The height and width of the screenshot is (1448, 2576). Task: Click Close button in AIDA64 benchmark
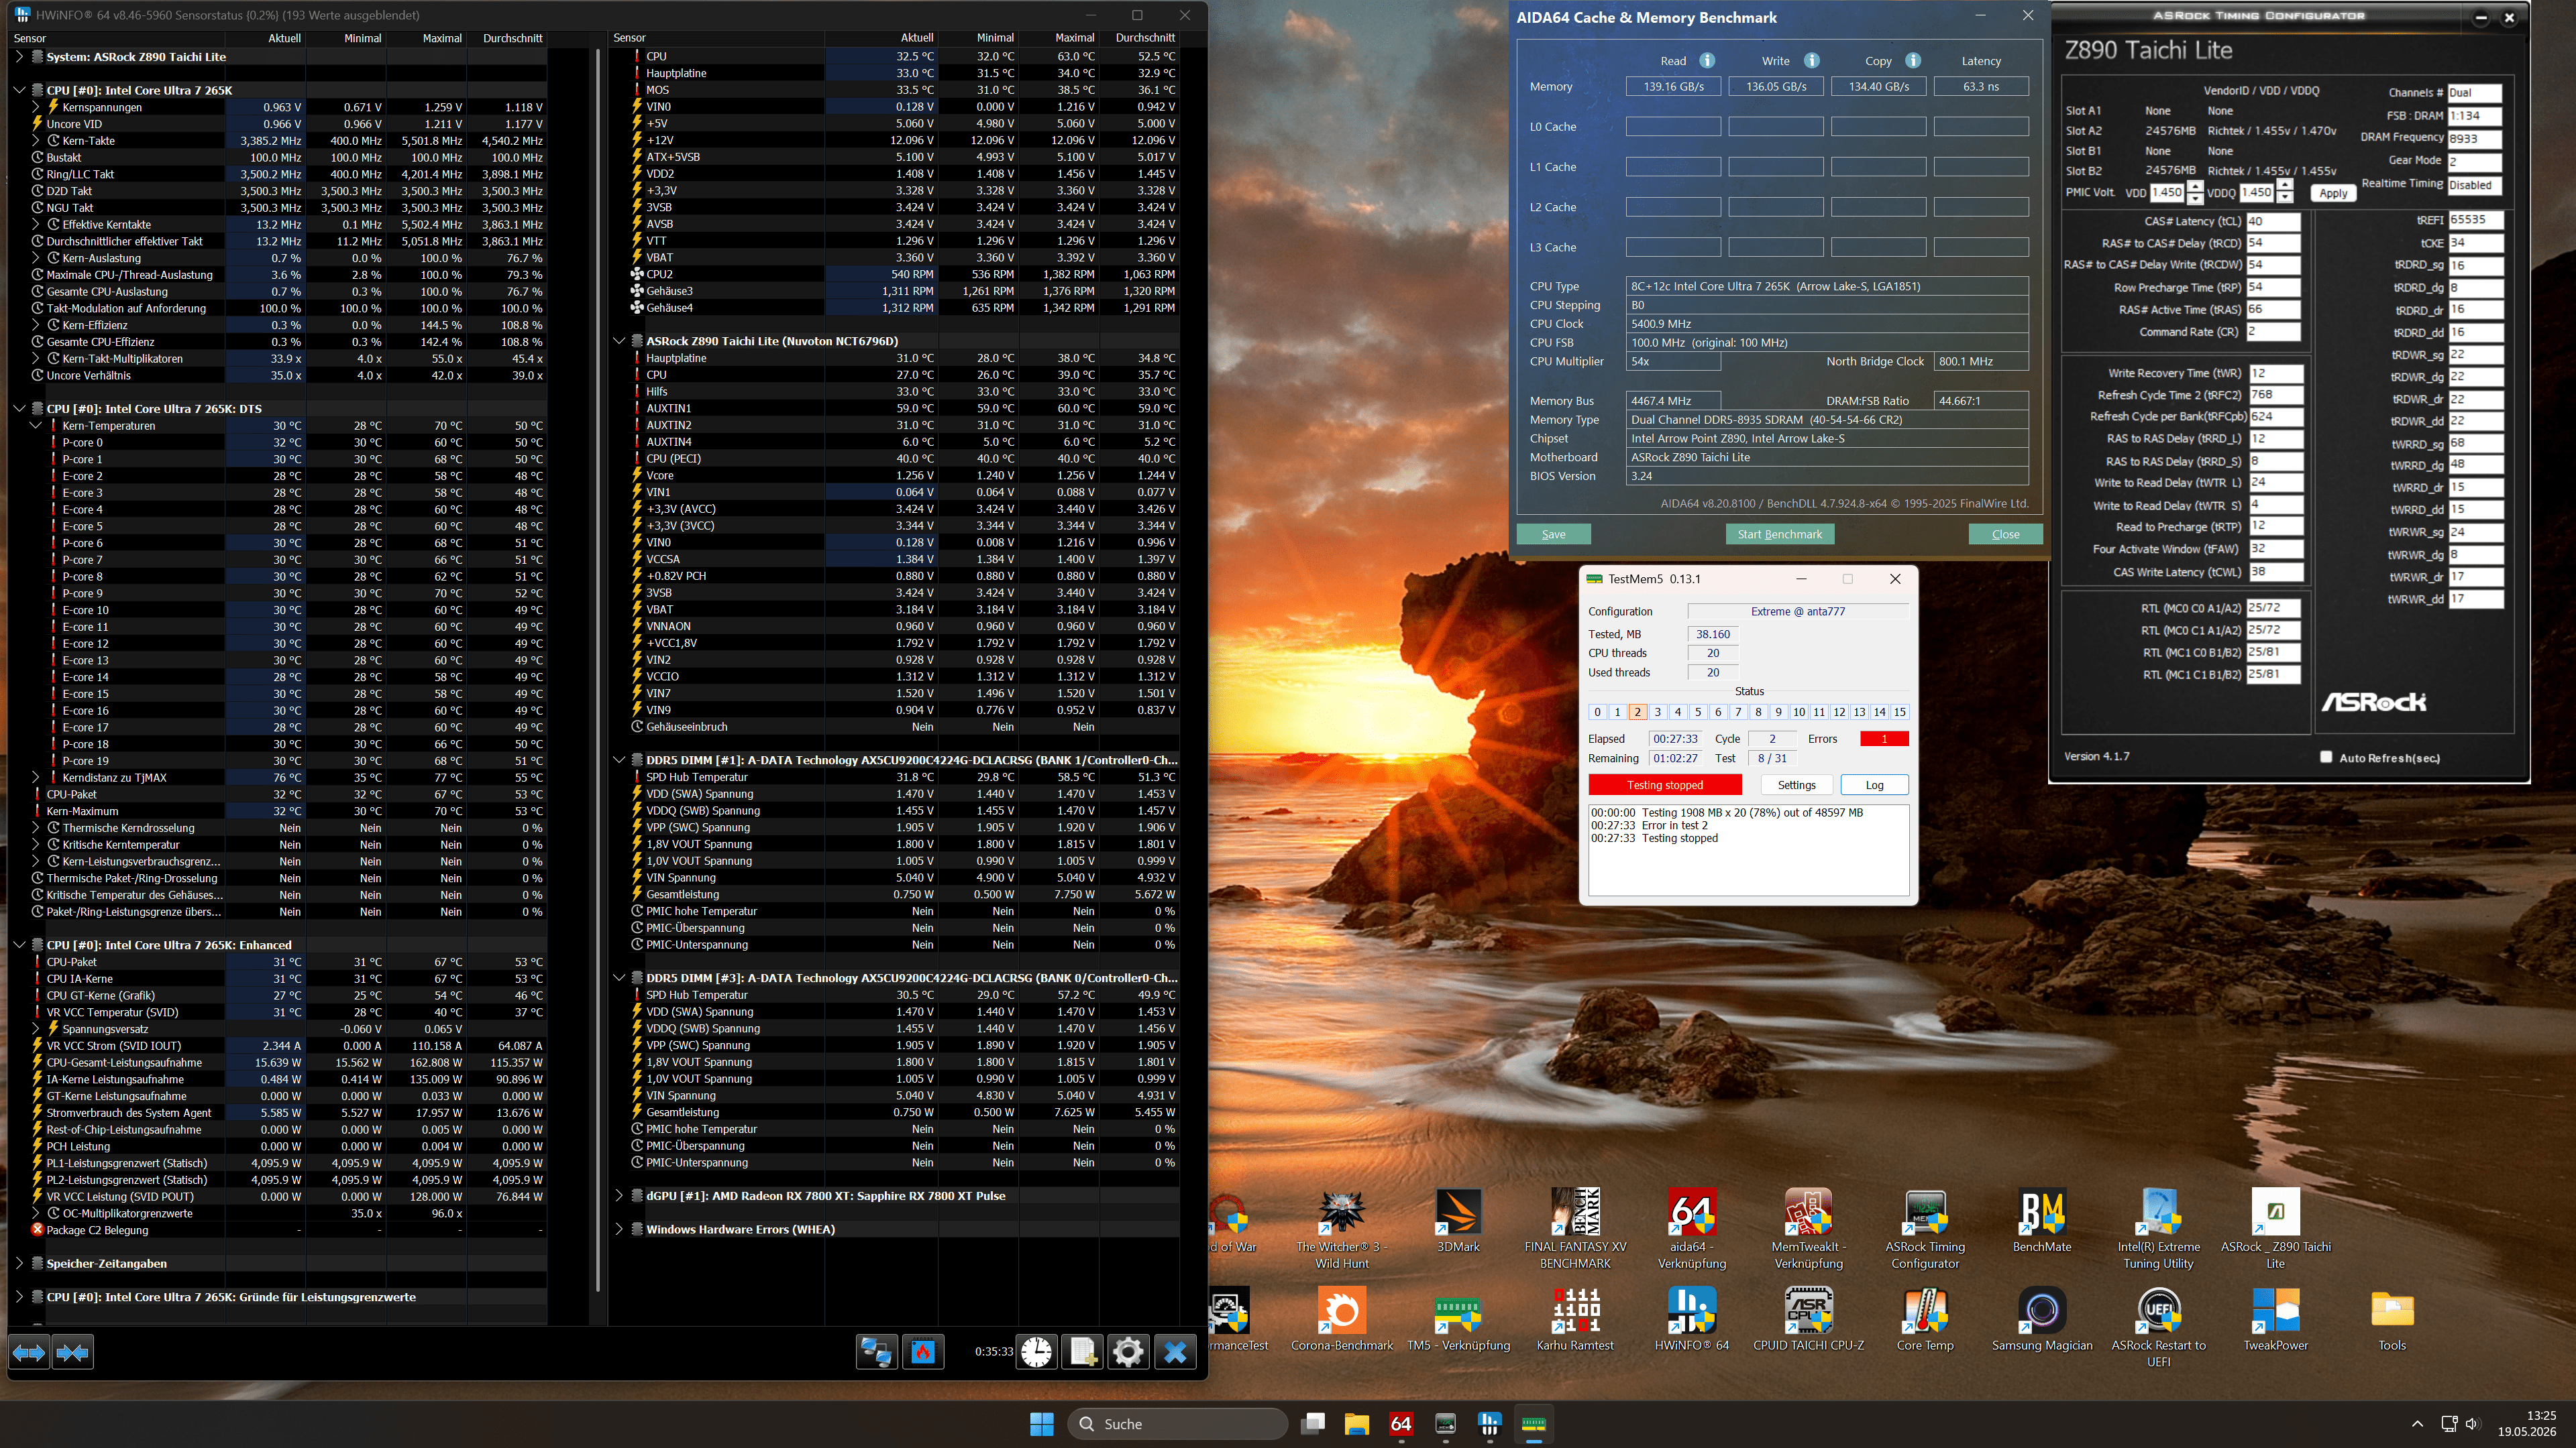[x=2005, y=535]
